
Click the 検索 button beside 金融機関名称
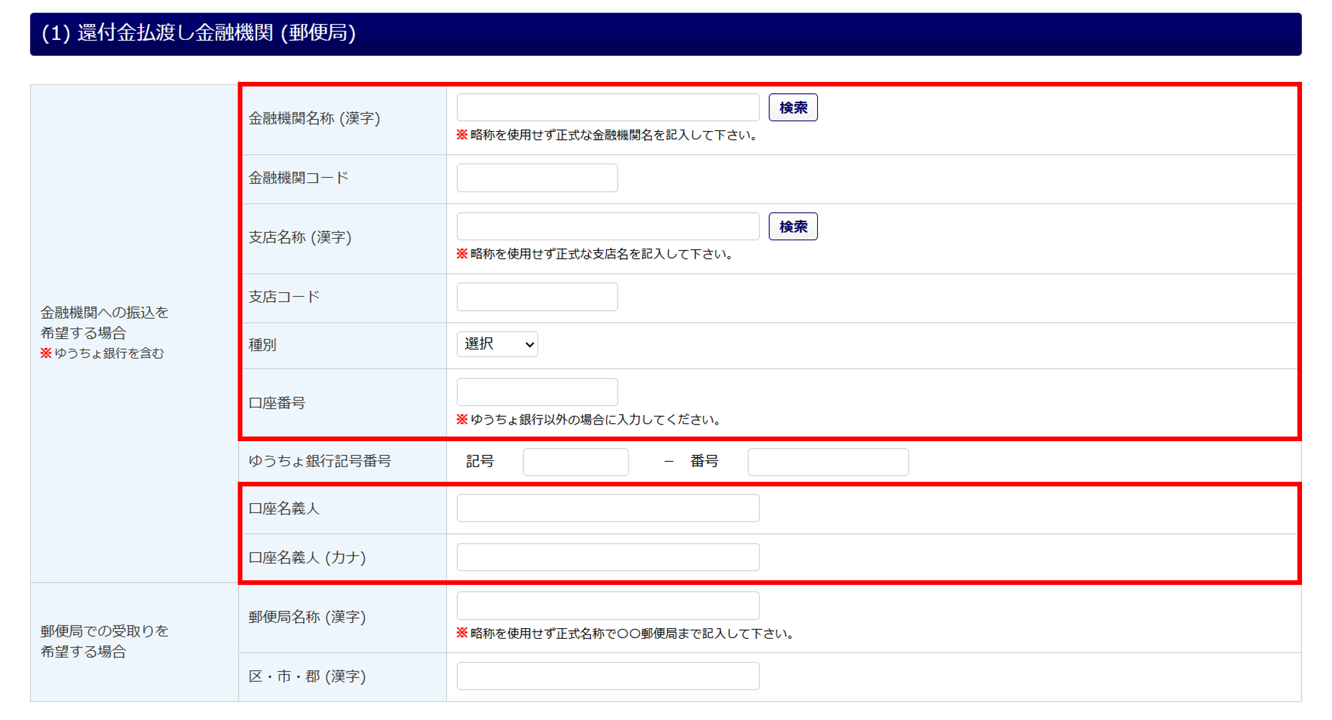(793, 108)
